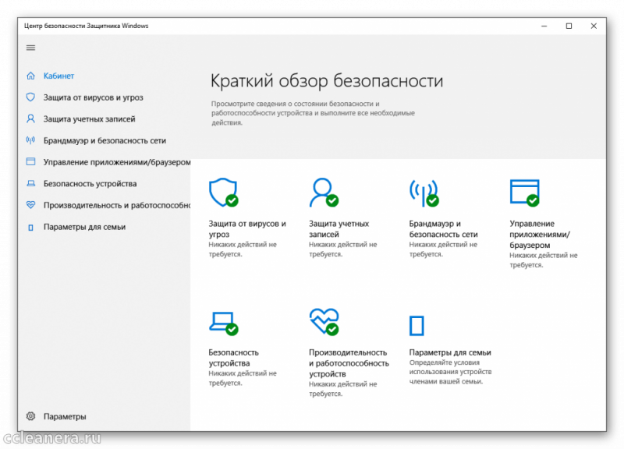Viewport: 624px width, 449px height.
Task: Minimize the Defender Security Center window
Action: [x=544, y=26]
